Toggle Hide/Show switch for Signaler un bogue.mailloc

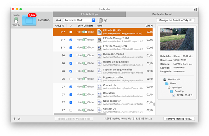point(85,71)
